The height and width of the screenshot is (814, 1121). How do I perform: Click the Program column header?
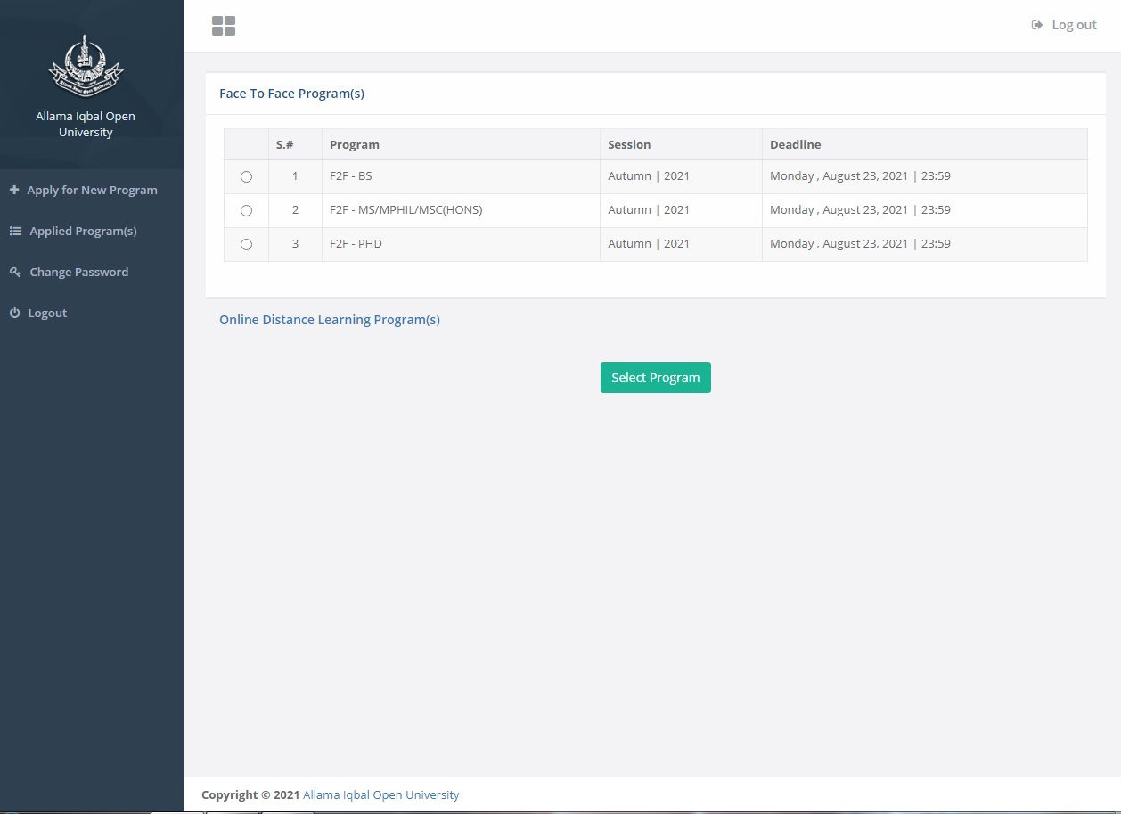click(x=461, y=144)
